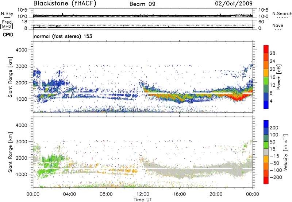Click the '16:00' time axis tick label
292x202 pixels.
179,194
